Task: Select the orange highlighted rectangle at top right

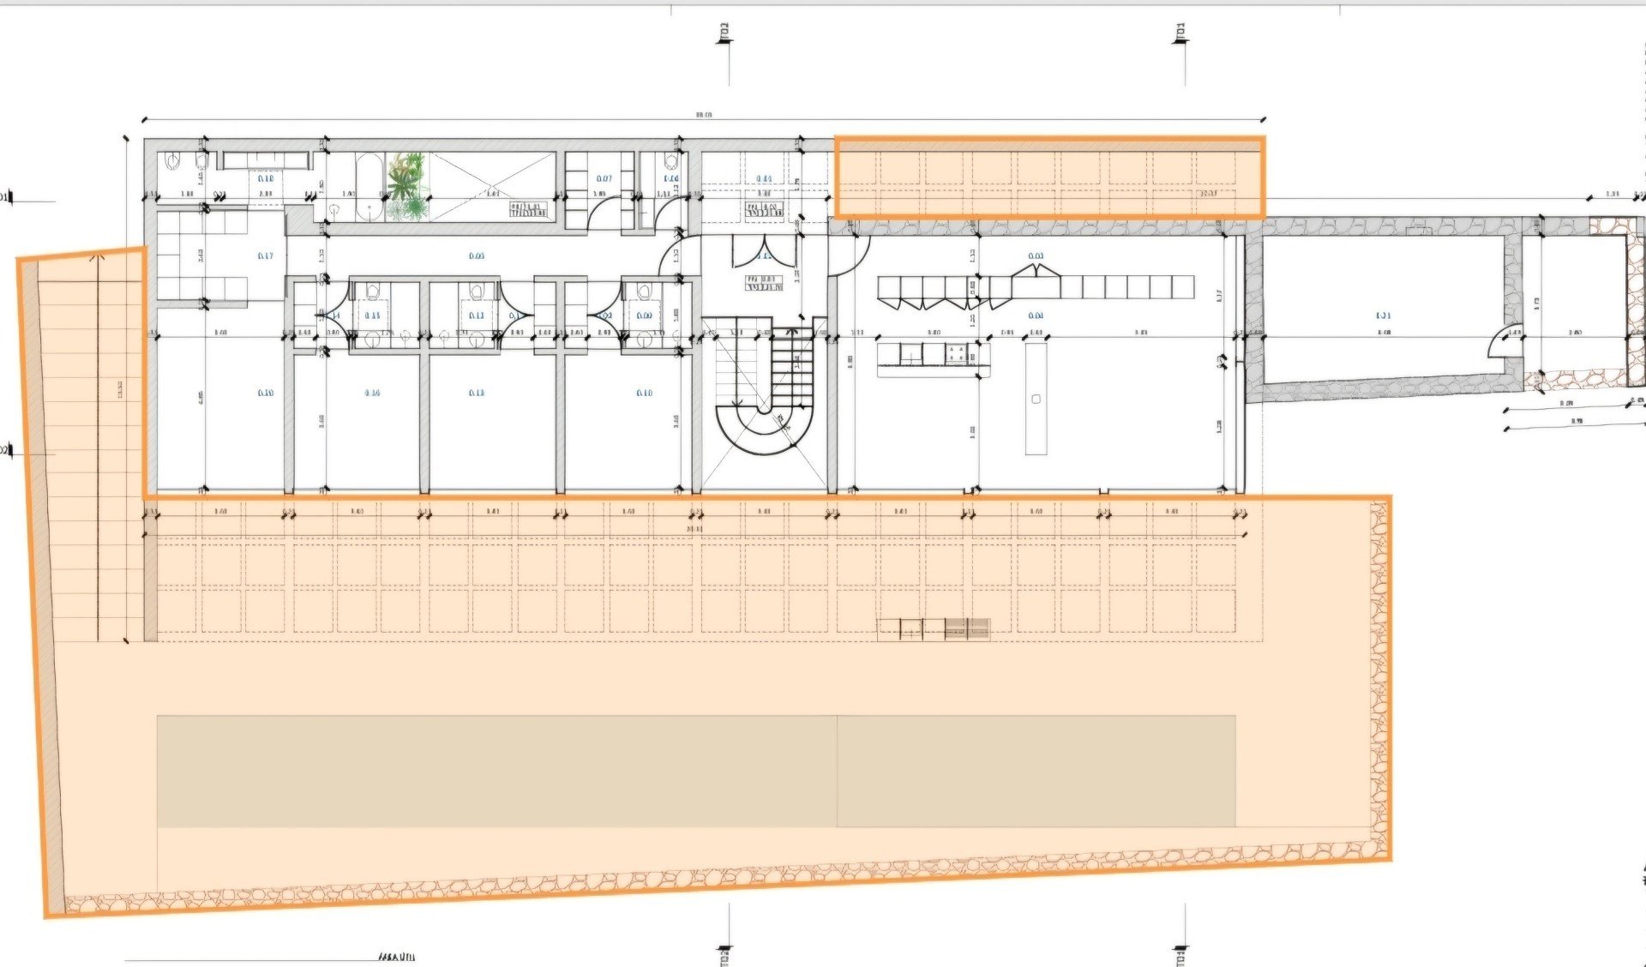Action: 1049,177
